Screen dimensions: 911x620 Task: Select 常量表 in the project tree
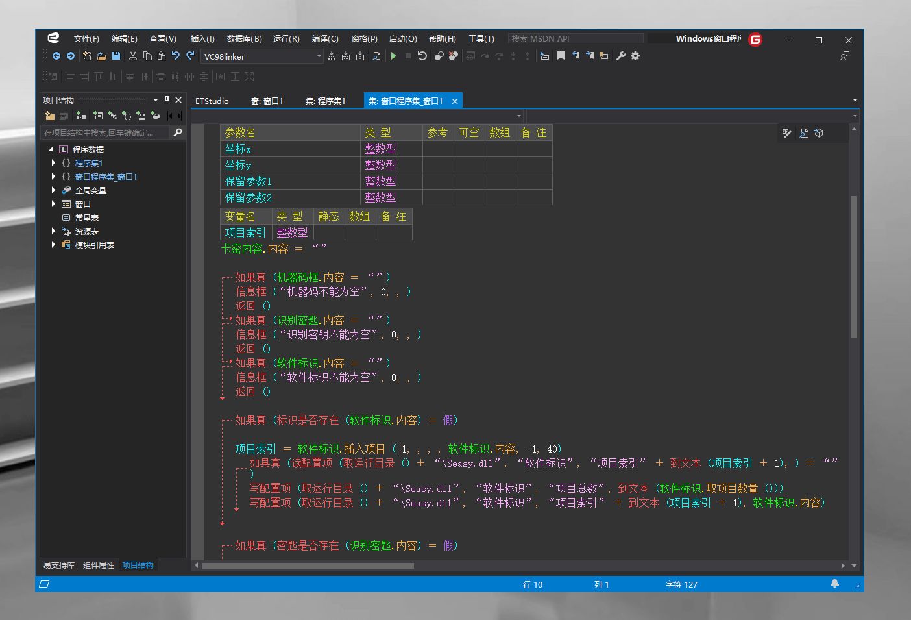[86, 217]
